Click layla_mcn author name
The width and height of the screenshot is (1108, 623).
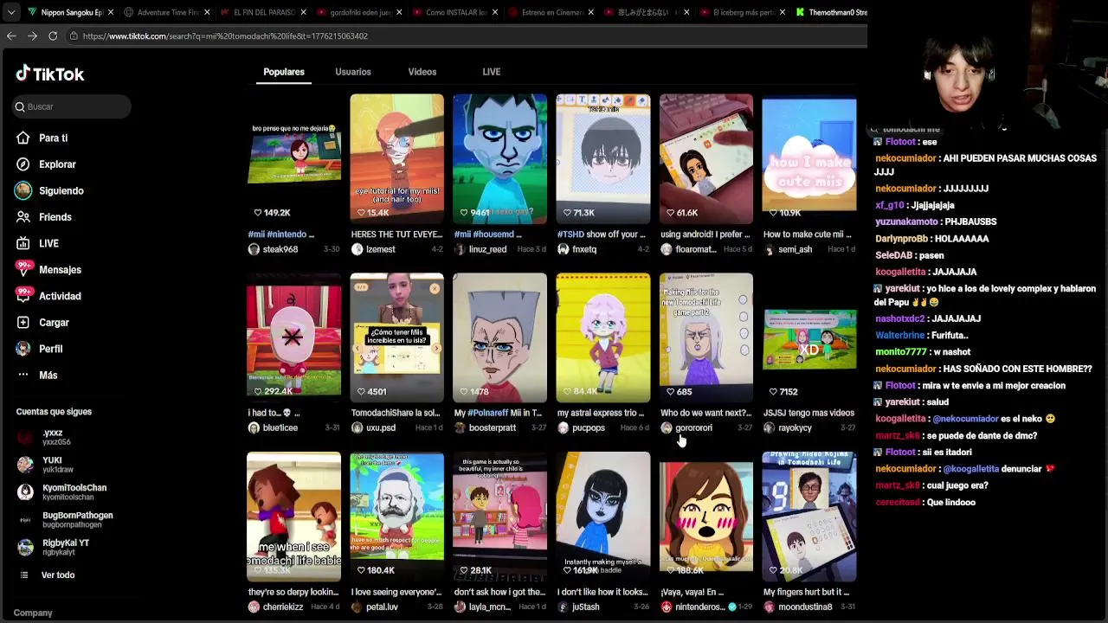pyautogui.click(x=490, y=607)
